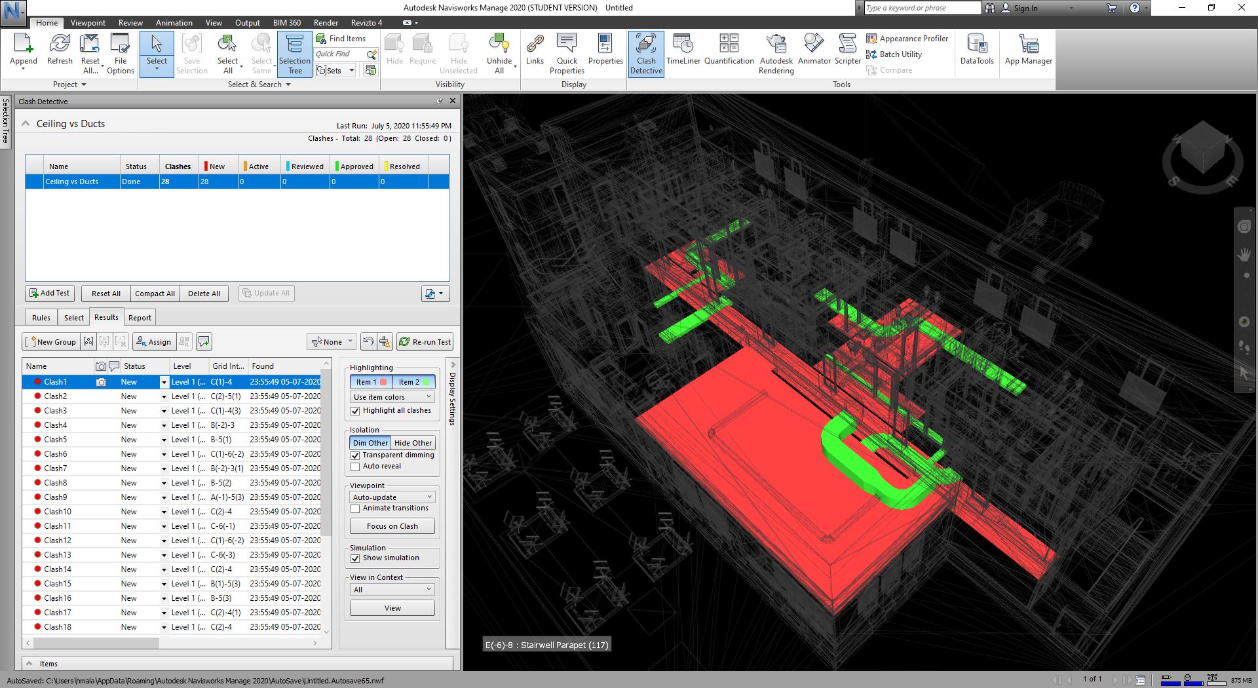Open Use item colors dropdown
This screenshot has height=688, width=1258.
point(392,397)
